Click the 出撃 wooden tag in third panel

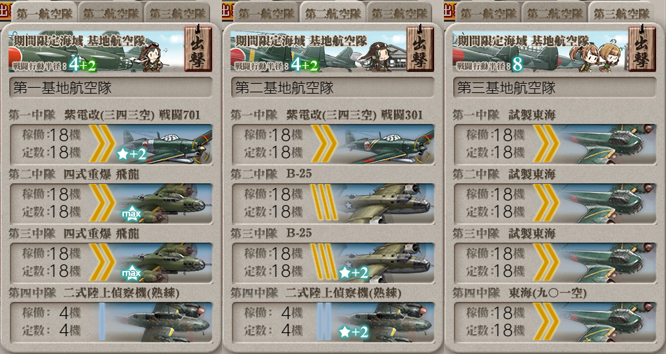(x=642, y=48)
